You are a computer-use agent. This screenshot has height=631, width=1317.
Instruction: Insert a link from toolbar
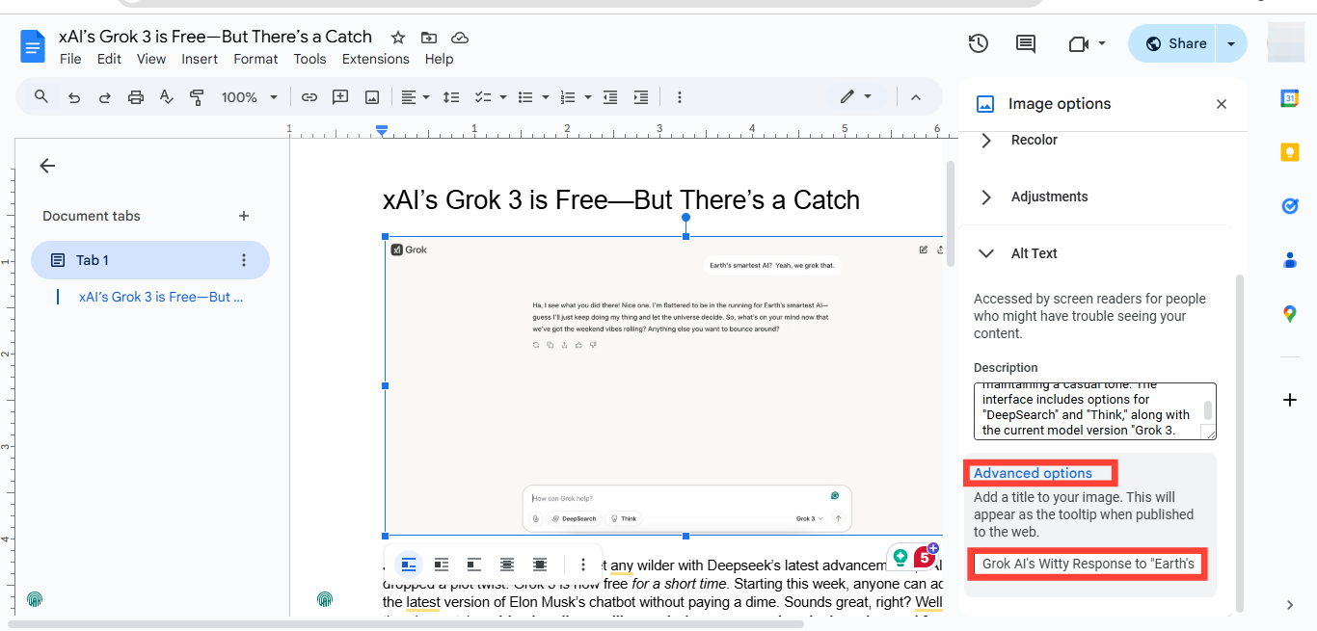tap(309, 97)
